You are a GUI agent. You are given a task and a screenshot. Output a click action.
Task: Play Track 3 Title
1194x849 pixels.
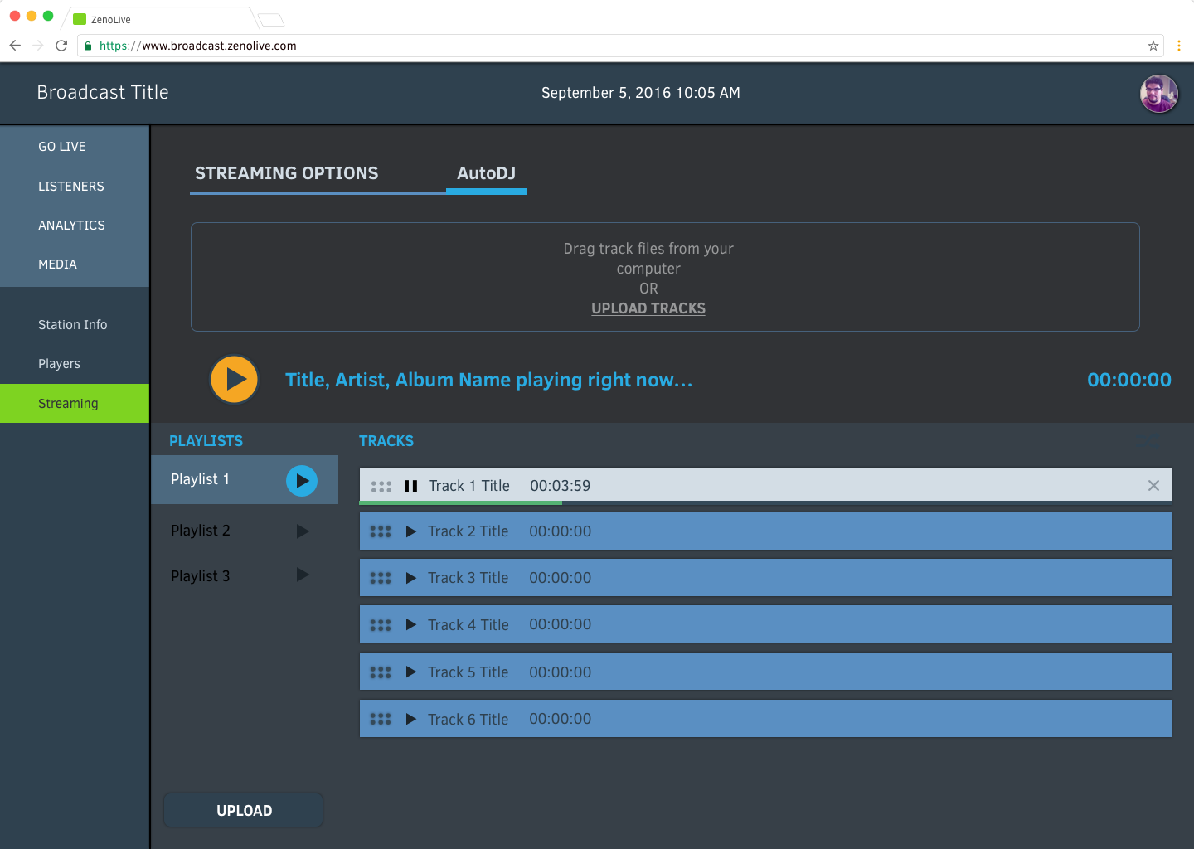pyautogui.click(x=410, y=578)
